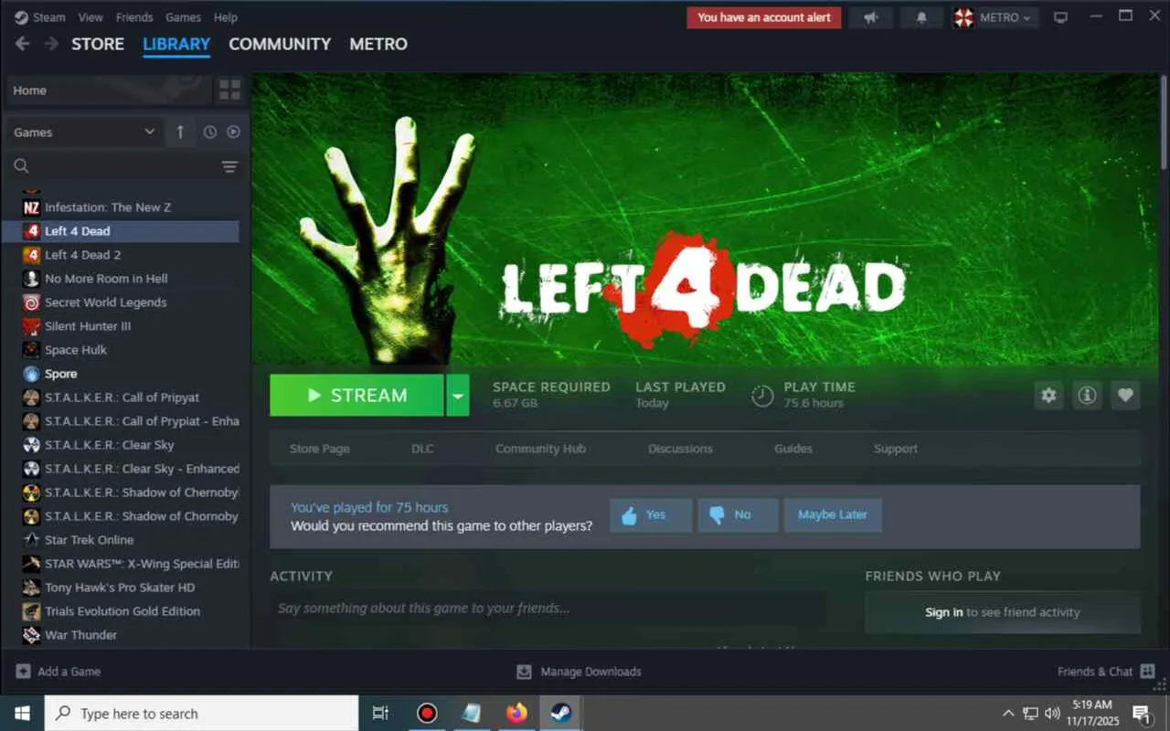1170x731 pixels.
Task: Click the library search magnifier icon
Action: pos(22,166)
